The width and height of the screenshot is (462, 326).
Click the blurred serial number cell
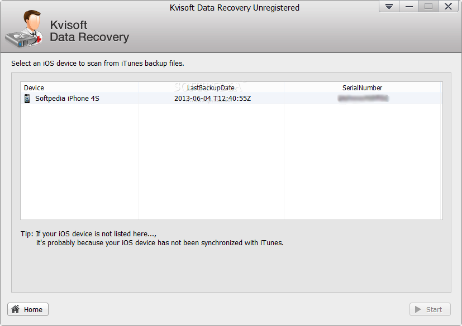click(x=363, y=99)
